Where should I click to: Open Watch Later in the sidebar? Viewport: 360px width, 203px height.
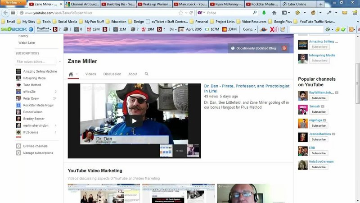27,42
